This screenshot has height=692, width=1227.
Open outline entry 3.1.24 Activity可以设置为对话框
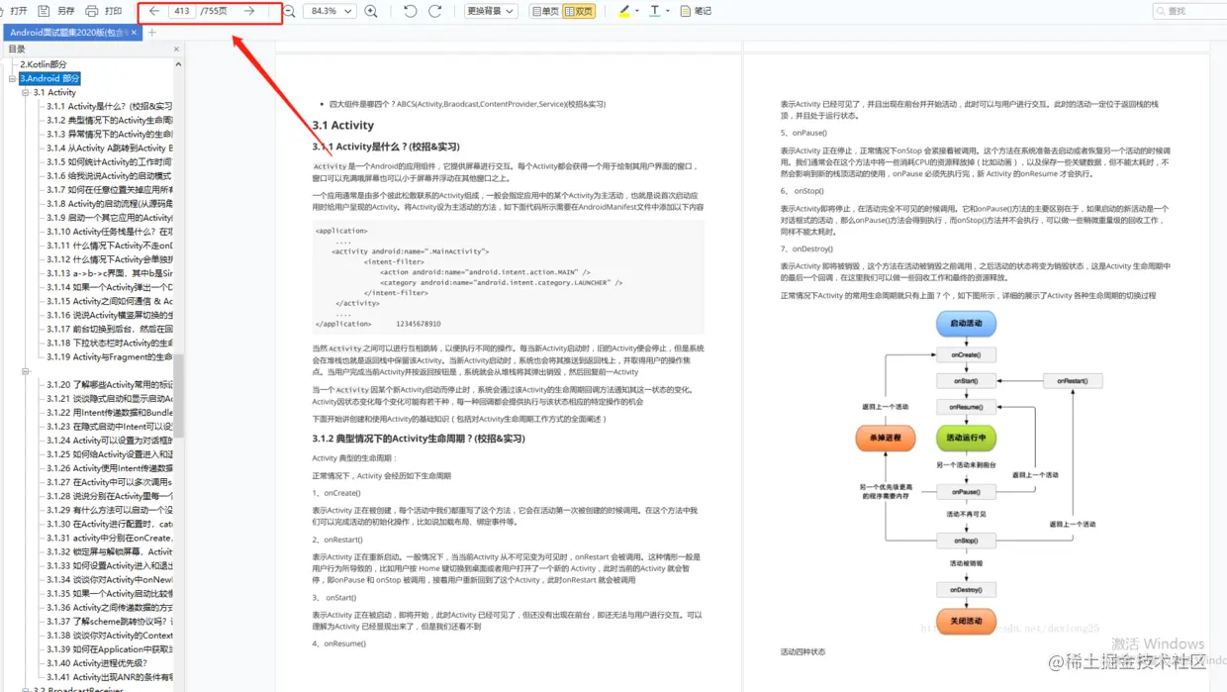pyautogui.click(x=109, y=441)
